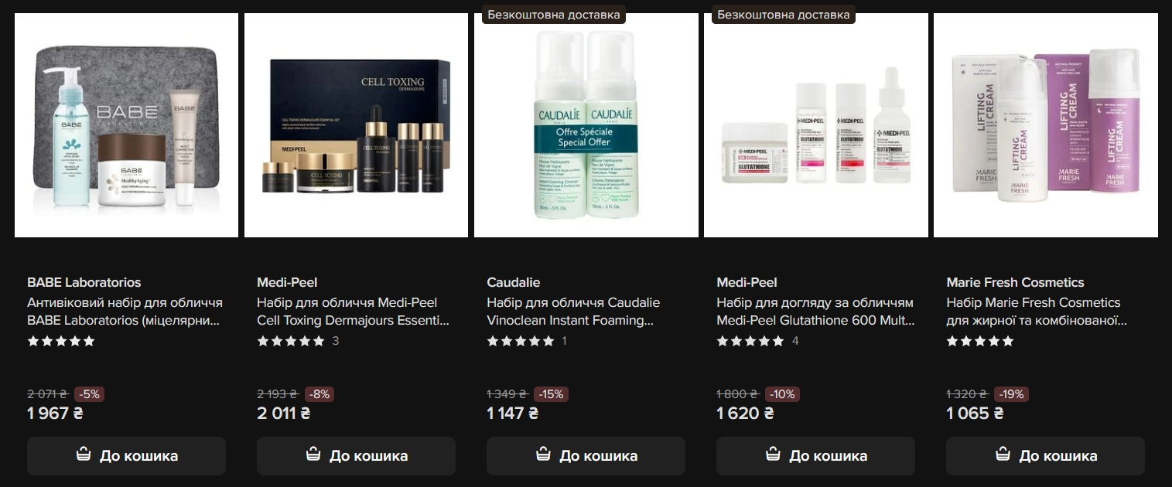
Task: Add Medi-Peel Glutathione set to cart
Action: [815, 456]
